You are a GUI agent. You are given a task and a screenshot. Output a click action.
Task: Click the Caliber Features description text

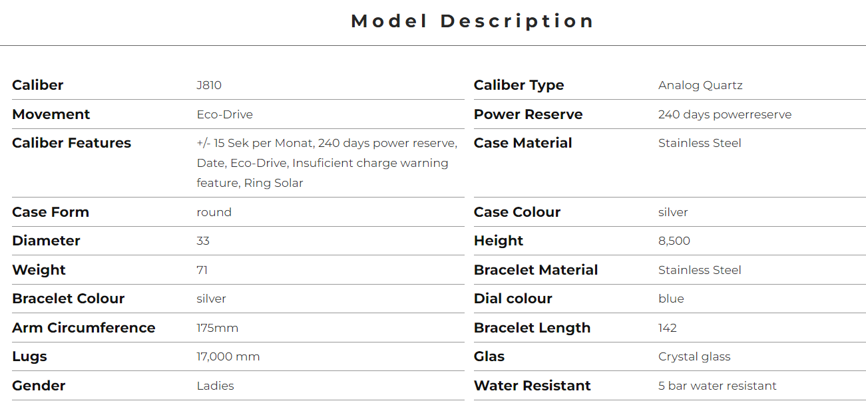pos(327,163)
